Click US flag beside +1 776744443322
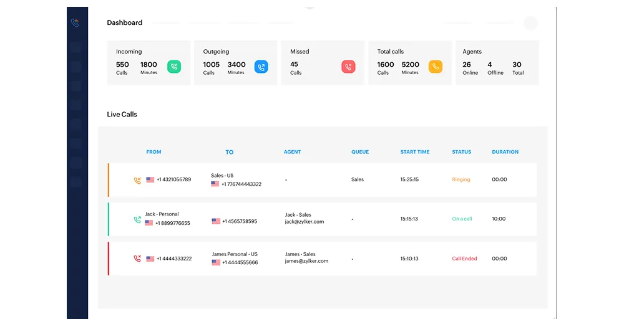624x319 pixels. tap(215, 184)
